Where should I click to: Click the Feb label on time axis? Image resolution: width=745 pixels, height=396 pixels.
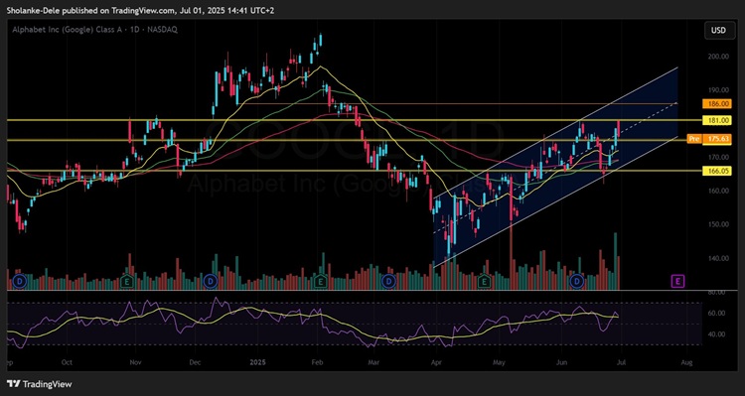click(318, 362)
